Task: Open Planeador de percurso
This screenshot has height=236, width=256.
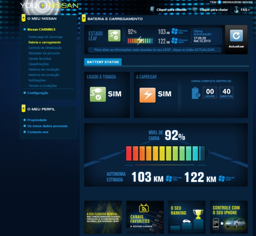Action: tap(44, 53)
